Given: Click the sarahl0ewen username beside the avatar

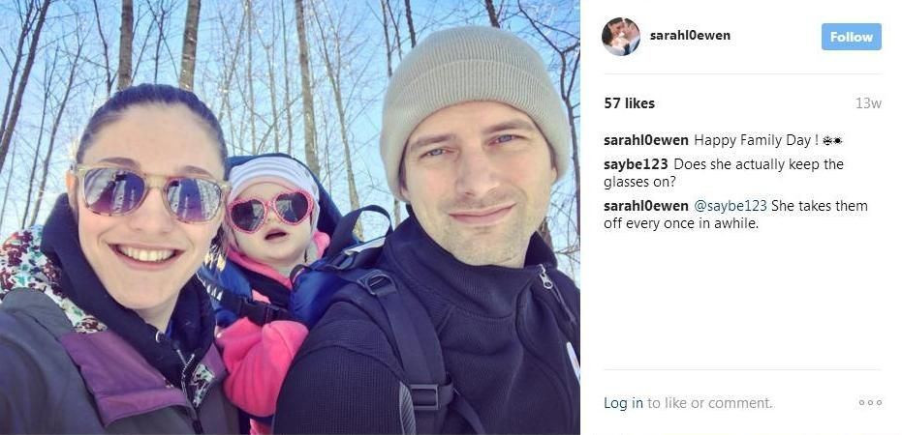Looking at the screenshot, I should [x=690, y=36].
